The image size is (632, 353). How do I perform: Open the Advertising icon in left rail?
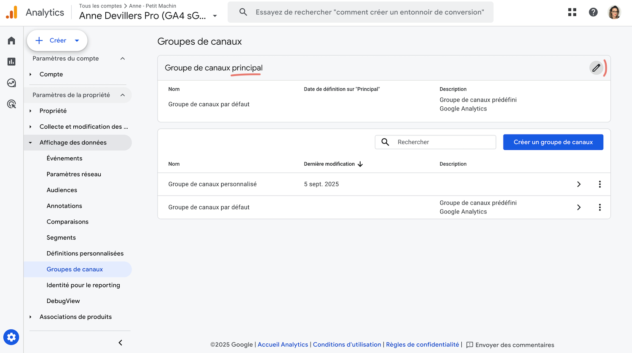(11, 104)
